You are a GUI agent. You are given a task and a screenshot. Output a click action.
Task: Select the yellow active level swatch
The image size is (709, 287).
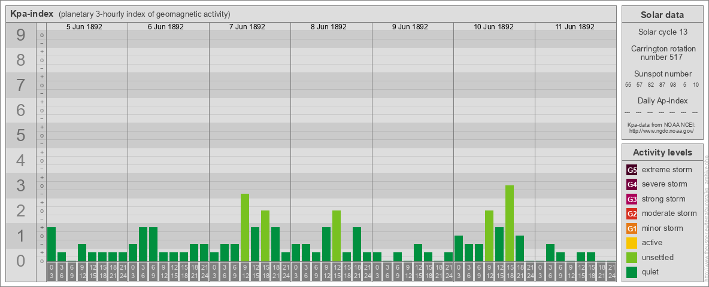(x=632, y=243)
